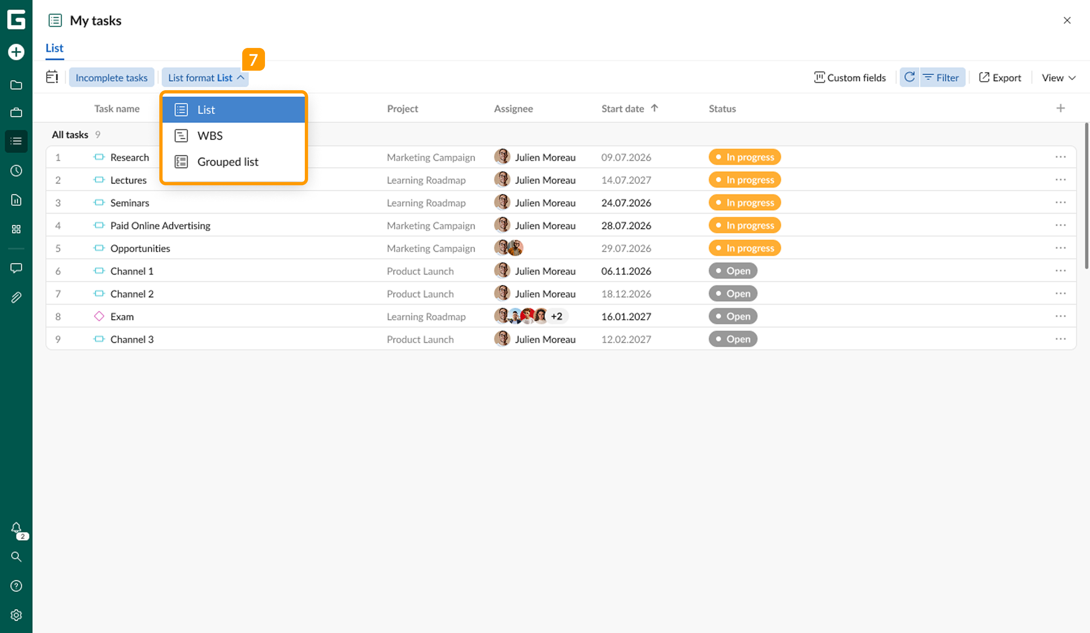The width and height of the screenshot is (1090, 633).
Task: Open Open status dropdown for Channel 3
Action: [733, 339]
